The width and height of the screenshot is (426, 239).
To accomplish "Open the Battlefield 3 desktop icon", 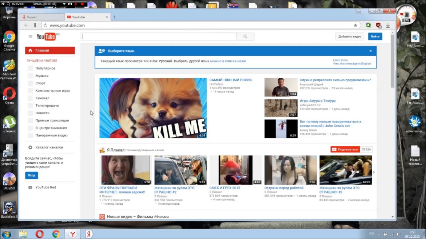I will coord(9,210).
